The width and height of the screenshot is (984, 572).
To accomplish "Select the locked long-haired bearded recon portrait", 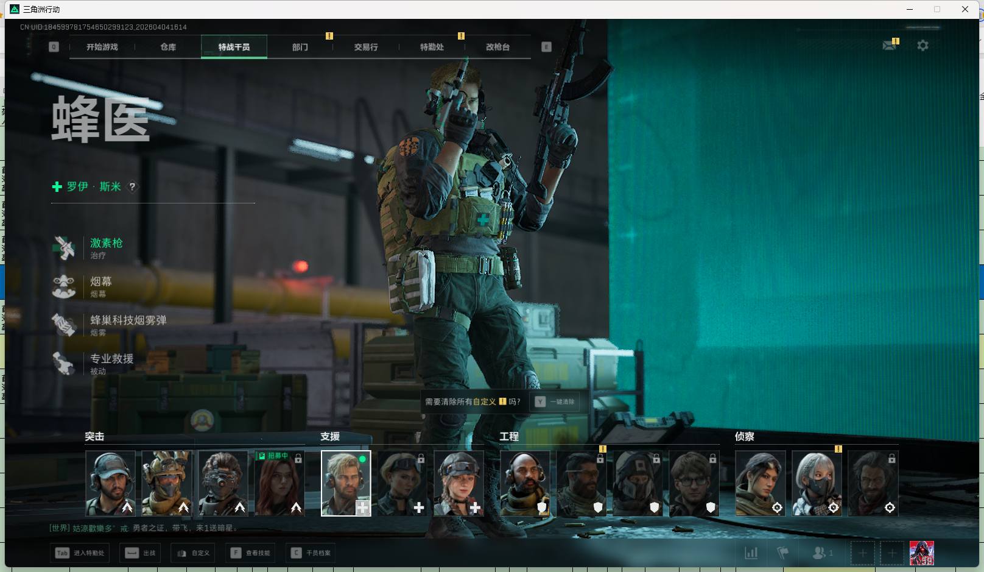I will [873, 483].
